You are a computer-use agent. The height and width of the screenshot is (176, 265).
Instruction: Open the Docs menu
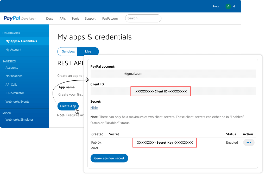(x=49, y=19)
